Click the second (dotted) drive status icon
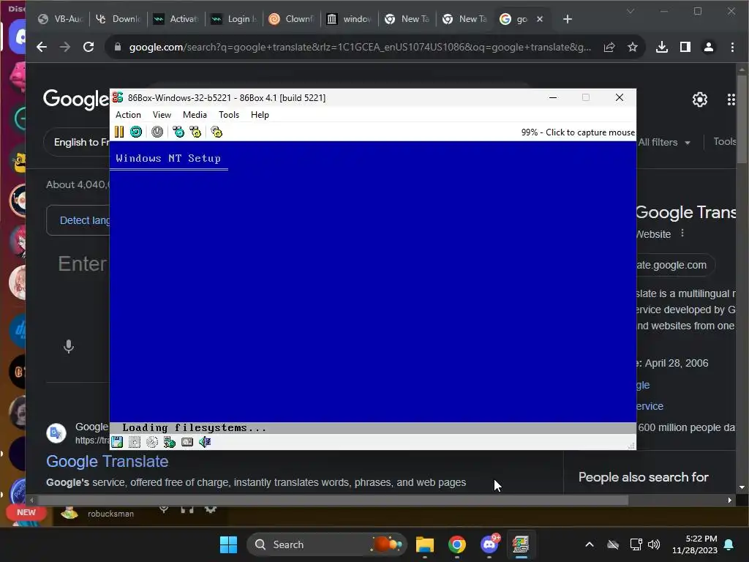This screenshot has height=562, width=749. click(x=135, y=442)
